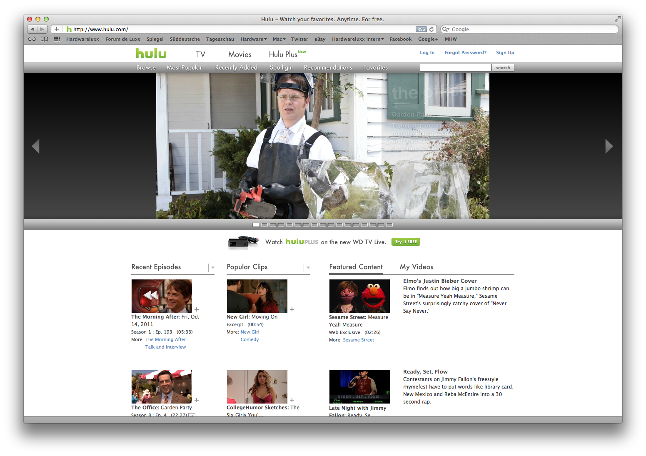
Task: Switch to Featured Content tab
Action: coord(356,267)
